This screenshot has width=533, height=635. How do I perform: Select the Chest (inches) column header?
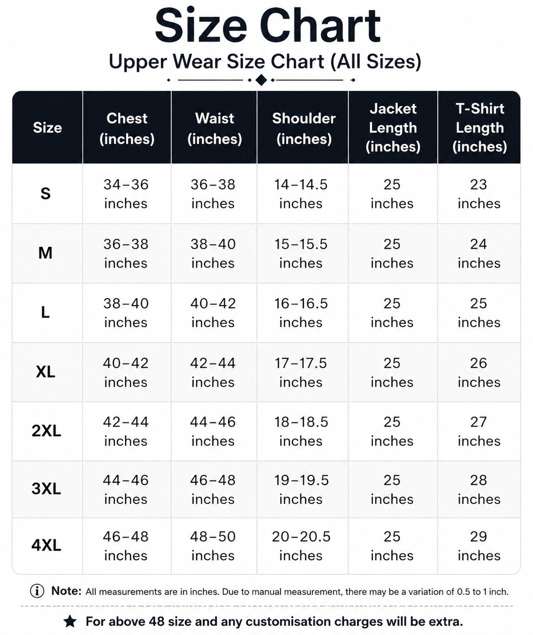coord(127,128)
